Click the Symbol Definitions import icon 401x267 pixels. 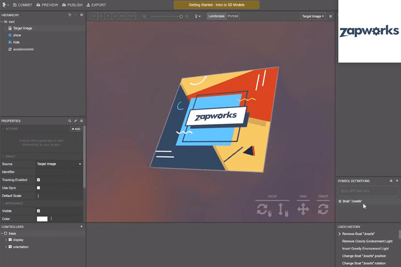coord(391,181)
